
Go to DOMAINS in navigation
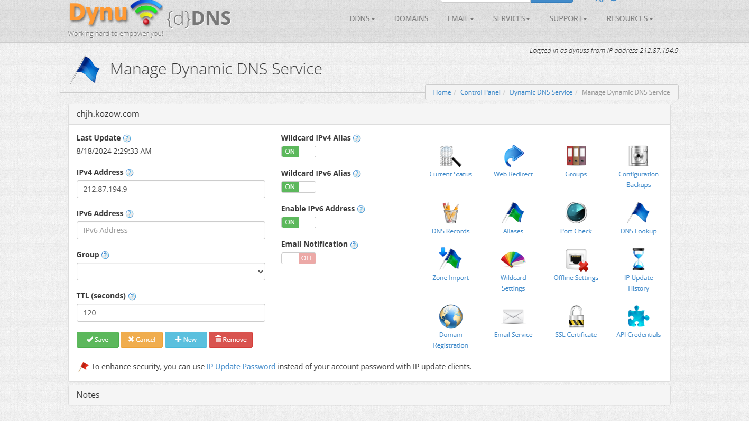tap(411, 18)
